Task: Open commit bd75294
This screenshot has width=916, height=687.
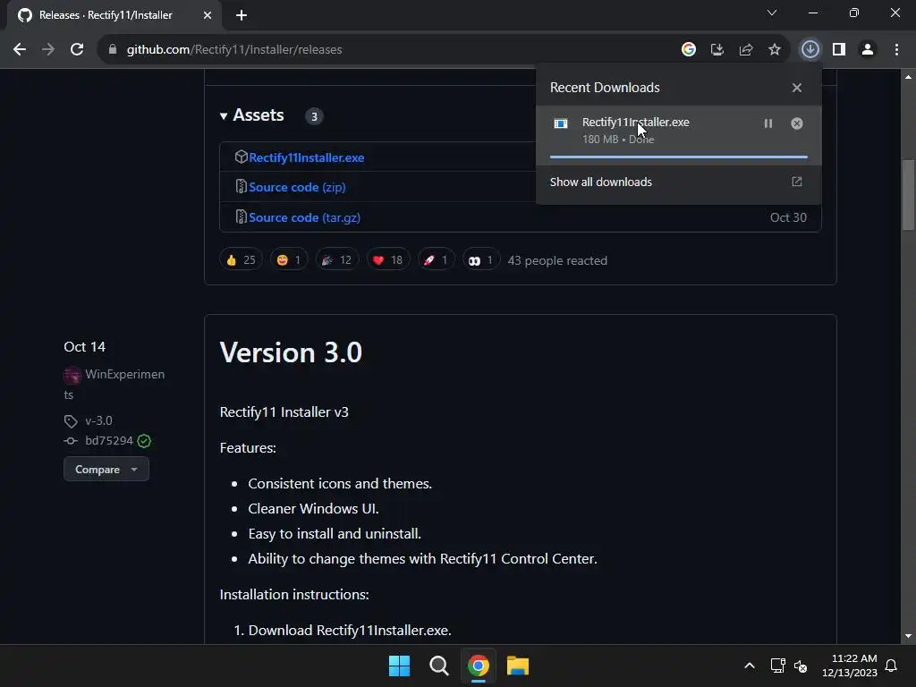Action: (x=109, y=440)
